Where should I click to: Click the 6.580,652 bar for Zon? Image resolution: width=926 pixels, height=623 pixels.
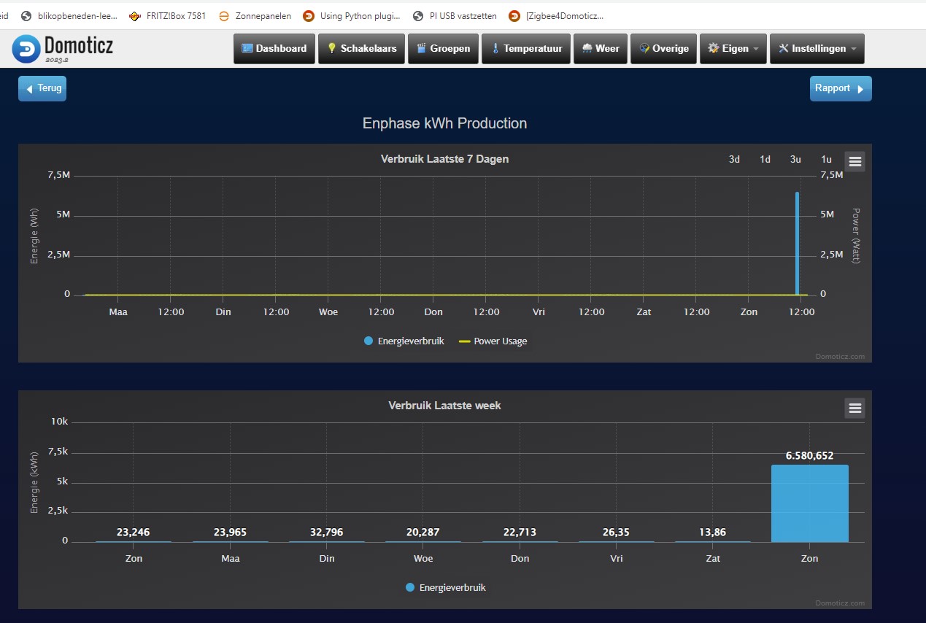pyautogui.click(x=809, y=503)
